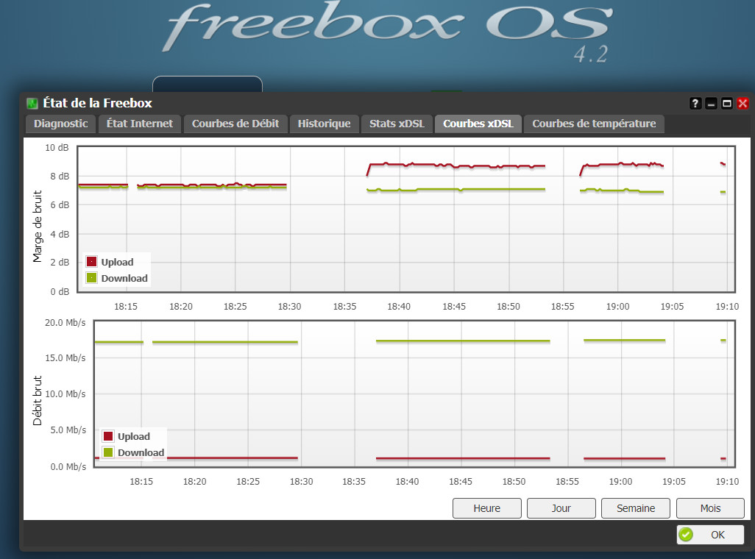Minimize the État de la Freebox window

click(x=711, y=104)
